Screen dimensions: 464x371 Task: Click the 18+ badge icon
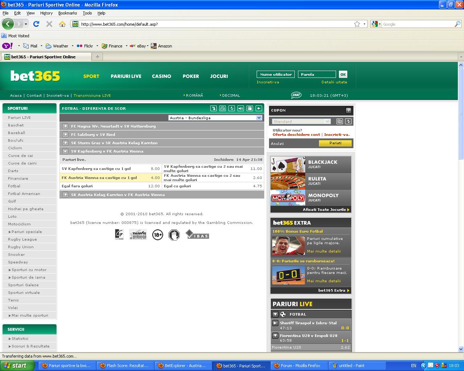(158, 235)
